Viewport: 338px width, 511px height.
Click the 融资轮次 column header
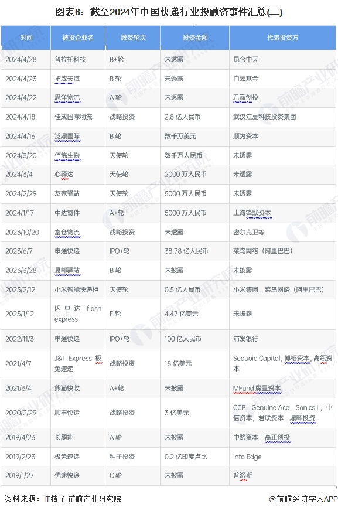pyautogui.click(x=133, y=38)
